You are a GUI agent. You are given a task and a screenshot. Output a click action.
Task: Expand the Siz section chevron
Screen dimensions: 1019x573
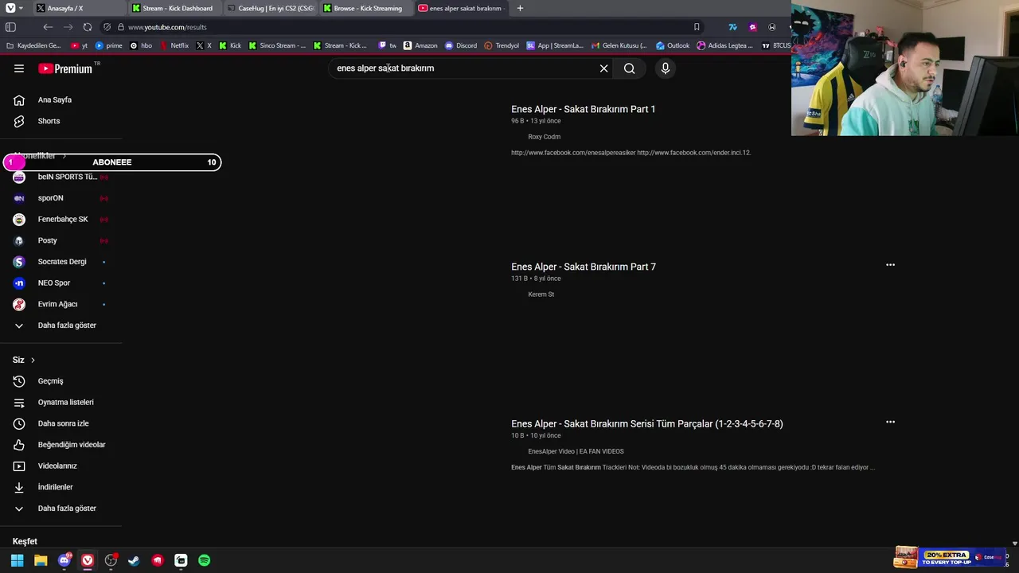33,361
